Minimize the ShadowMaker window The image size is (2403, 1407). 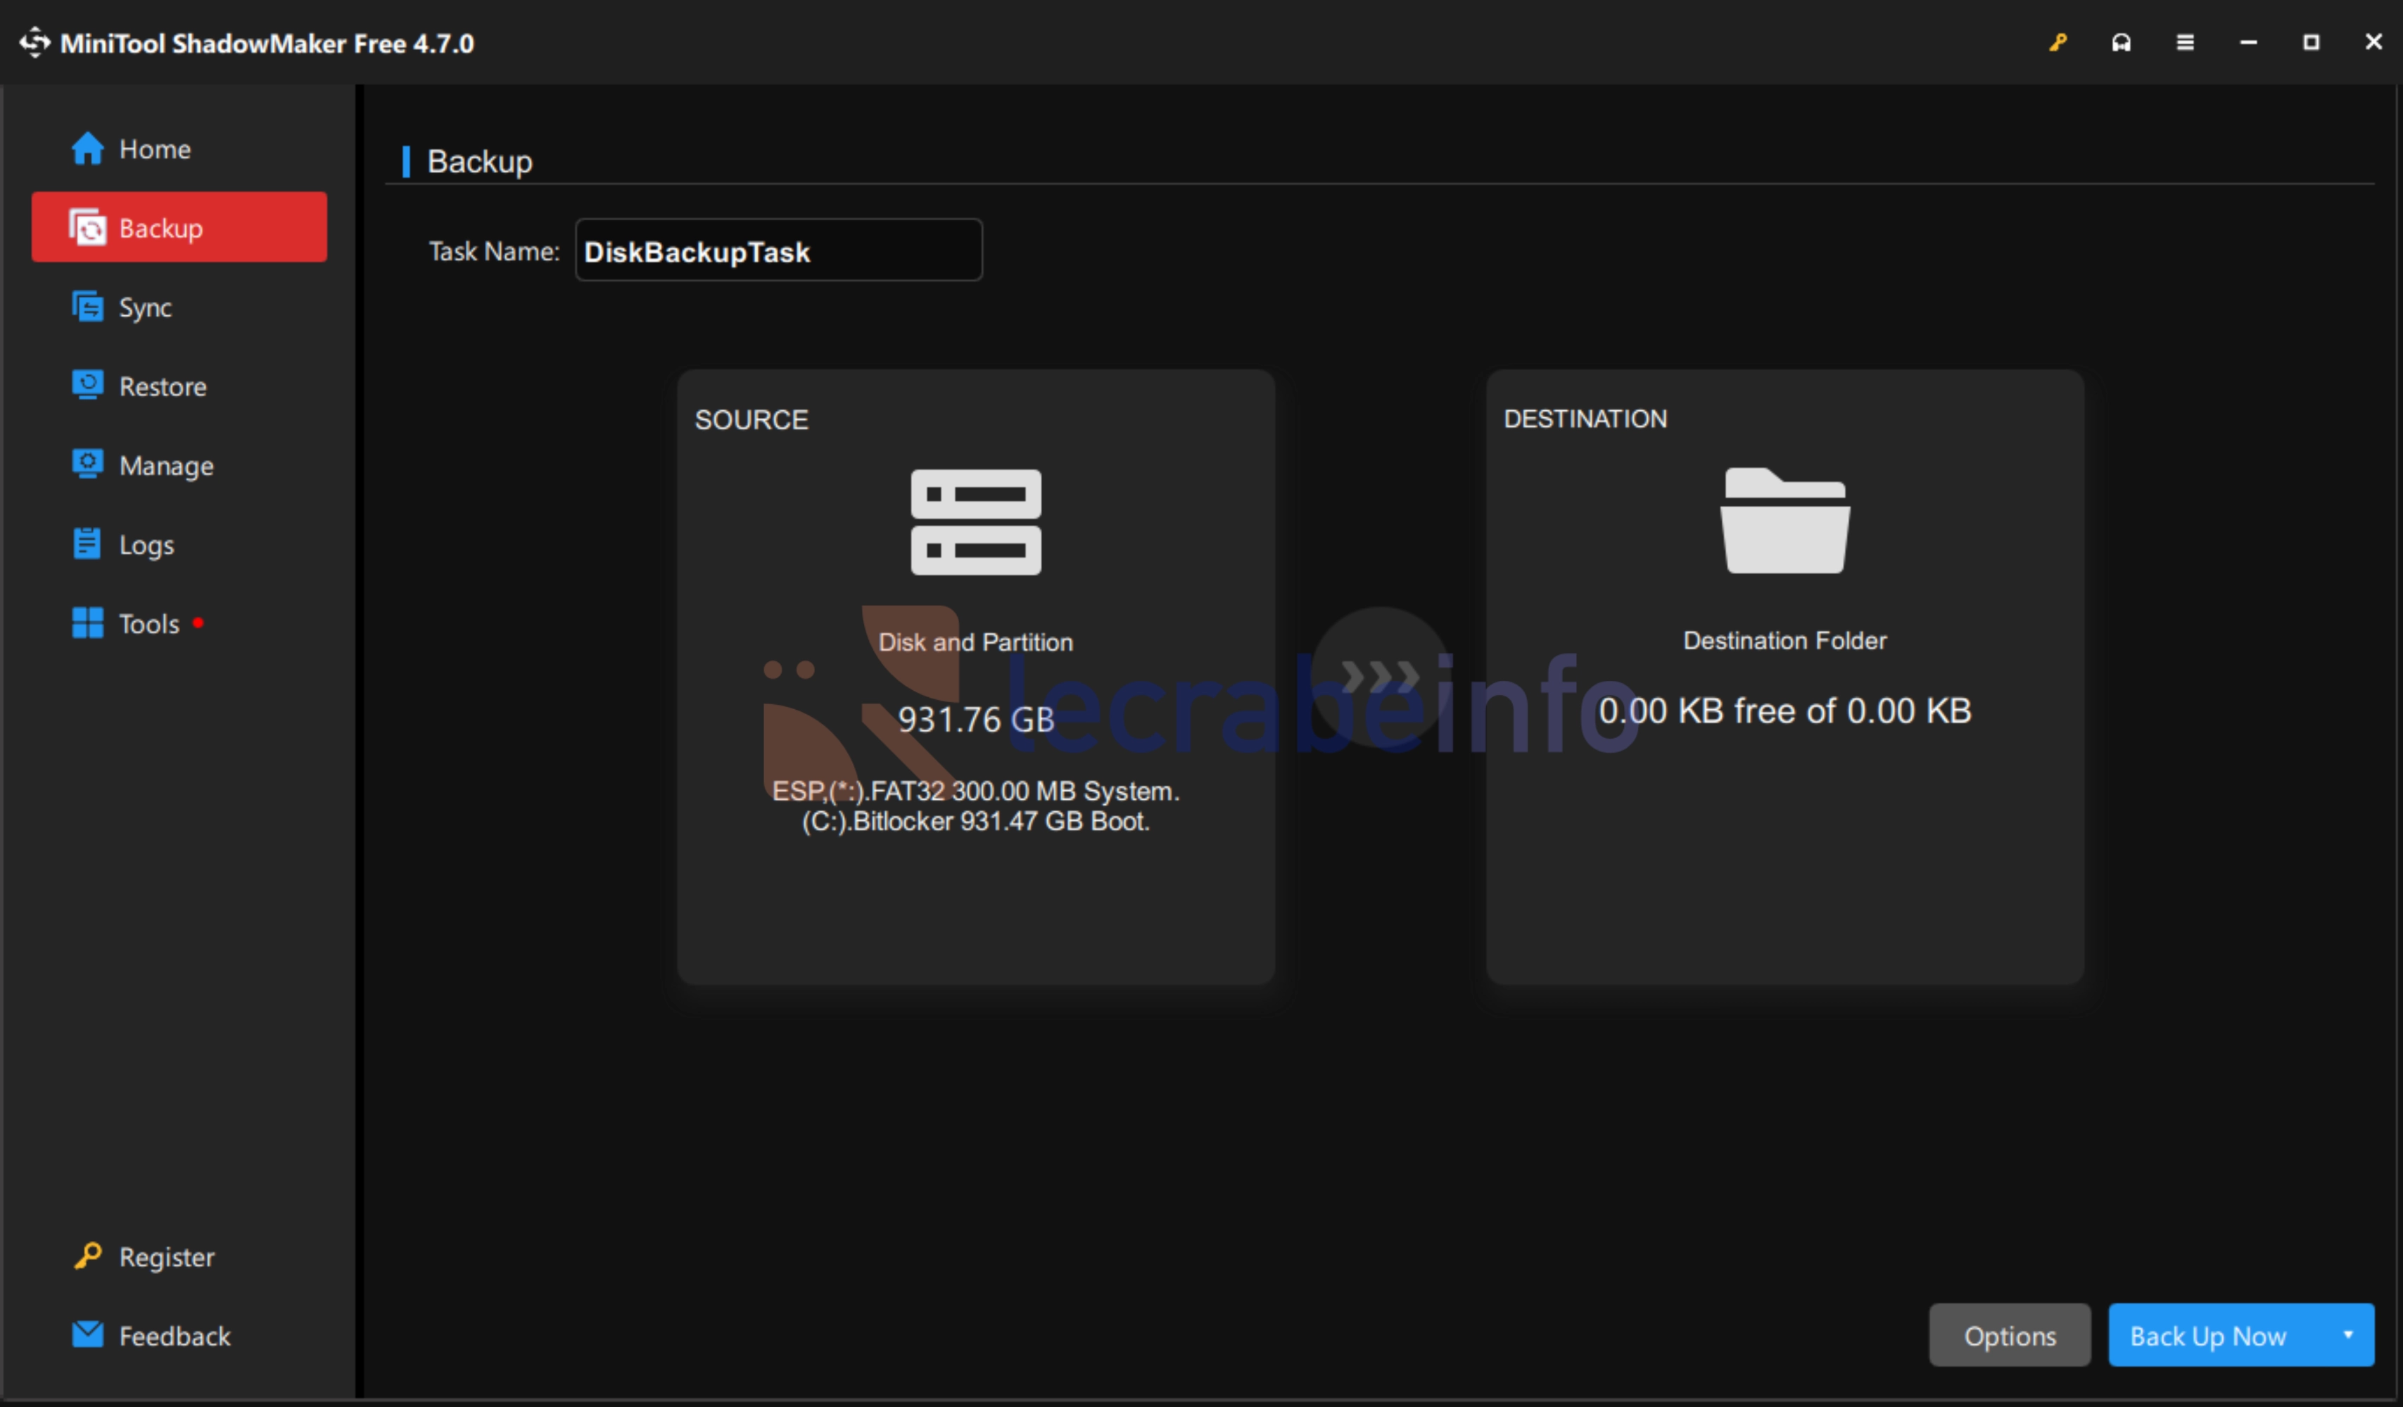2247,42
